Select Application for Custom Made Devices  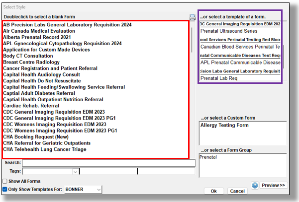tap(47, 50)
